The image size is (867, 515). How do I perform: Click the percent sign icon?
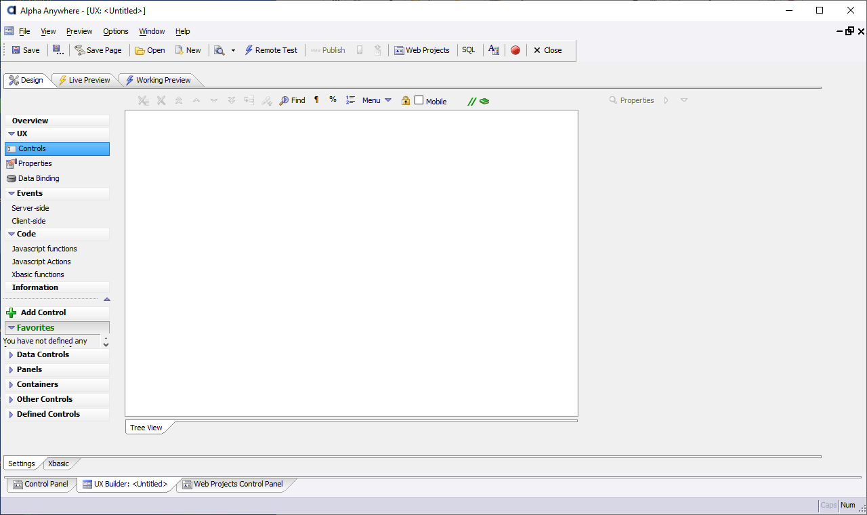333,100
